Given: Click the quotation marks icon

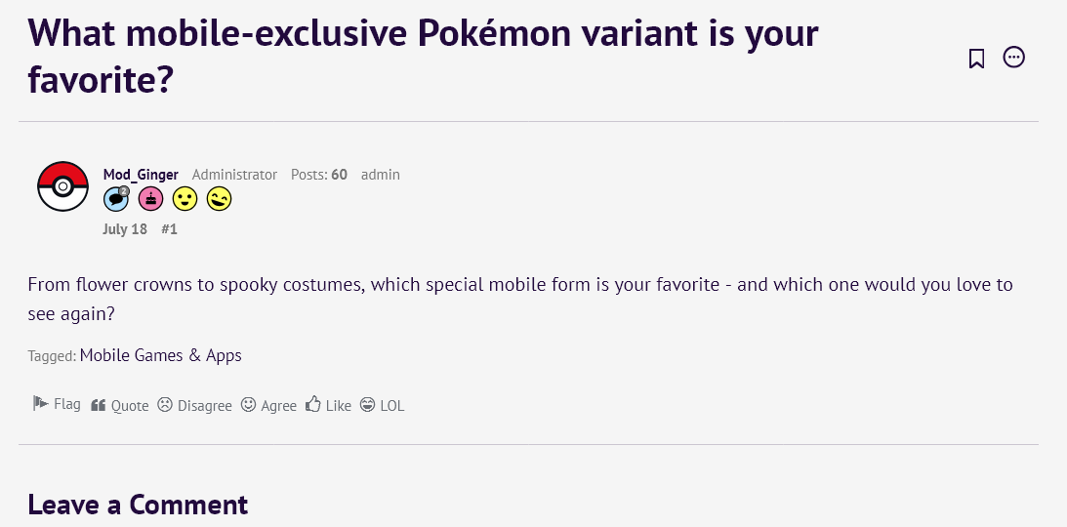Looking at the screenshot, I should (x=98, y=406).
